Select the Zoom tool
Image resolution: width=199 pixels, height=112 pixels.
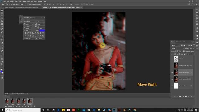click(x=2, y=64)
